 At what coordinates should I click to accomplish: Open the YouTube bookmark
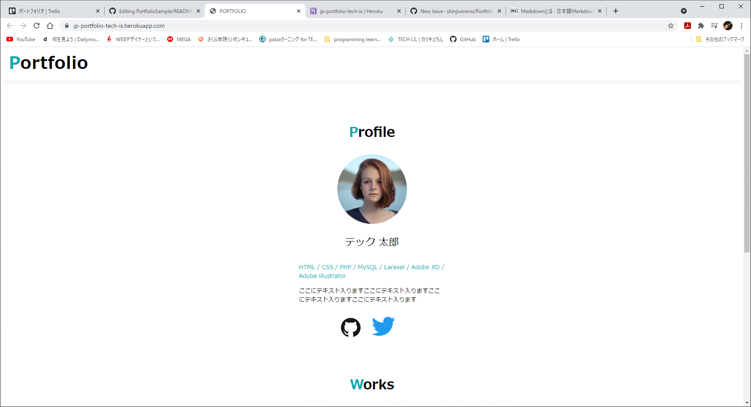pos(21,39)
